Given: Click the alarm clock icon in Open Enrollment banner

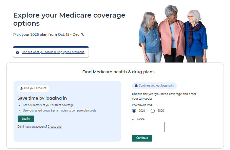Looking at the screenshot, I should coord(17,52).
